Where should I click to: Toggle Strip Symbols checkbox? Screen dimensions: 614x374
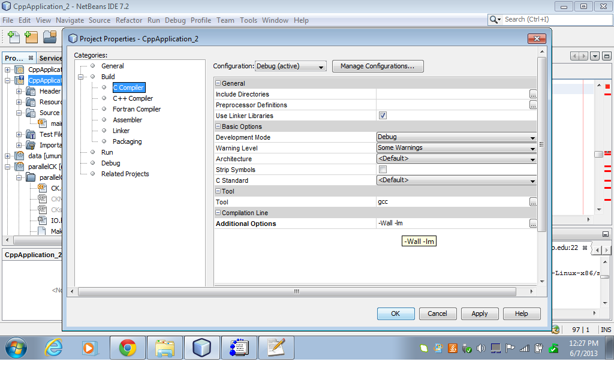pos(383,170)
